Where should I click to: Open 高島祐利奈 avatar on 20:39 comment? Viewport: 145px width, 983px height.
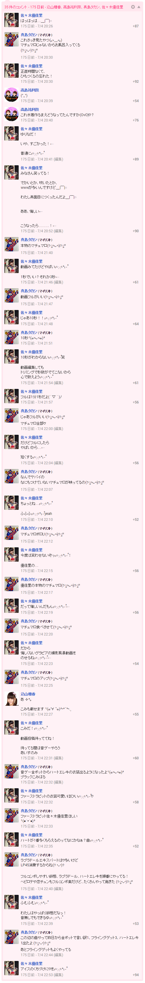click(11, 95)
